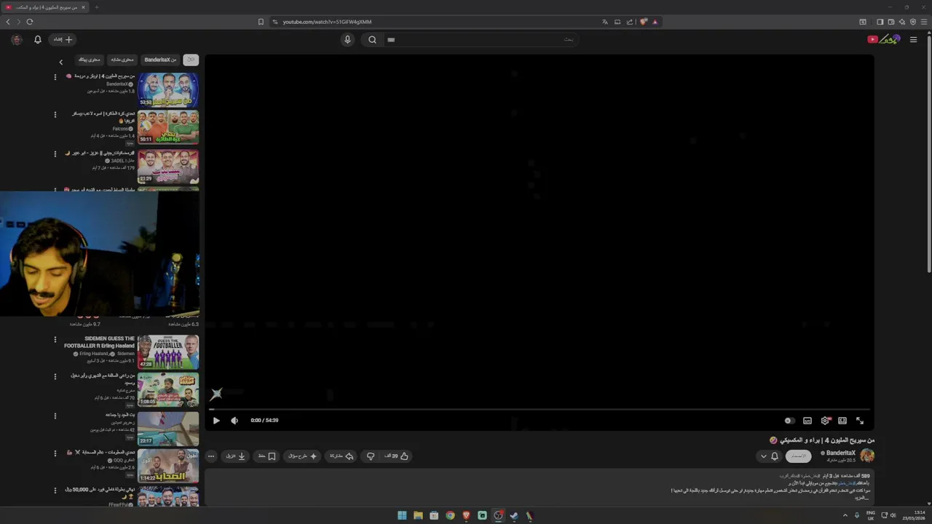This screenshot has width=932, height=524.
Task: Bookmark the page in the address bar
Action: pyautogui.click(x=261, y=22)
